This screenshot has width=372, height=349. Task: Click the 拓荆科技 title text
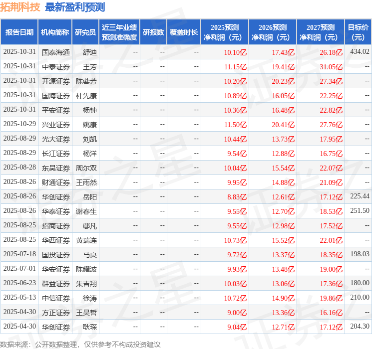20,7
